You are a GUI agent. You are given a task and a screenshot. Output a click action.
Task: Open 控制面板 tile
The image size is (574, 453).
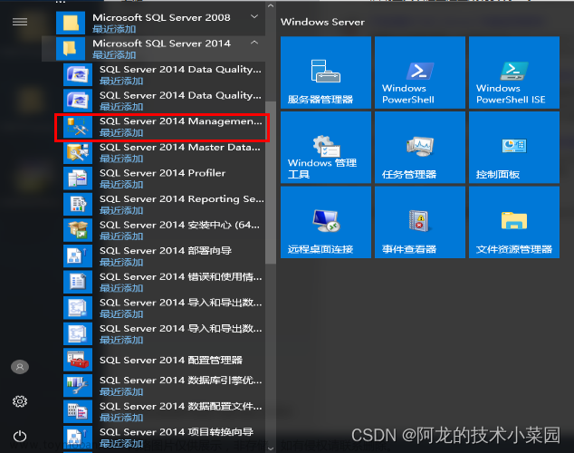pyautogui.click(x=514, y=147)
